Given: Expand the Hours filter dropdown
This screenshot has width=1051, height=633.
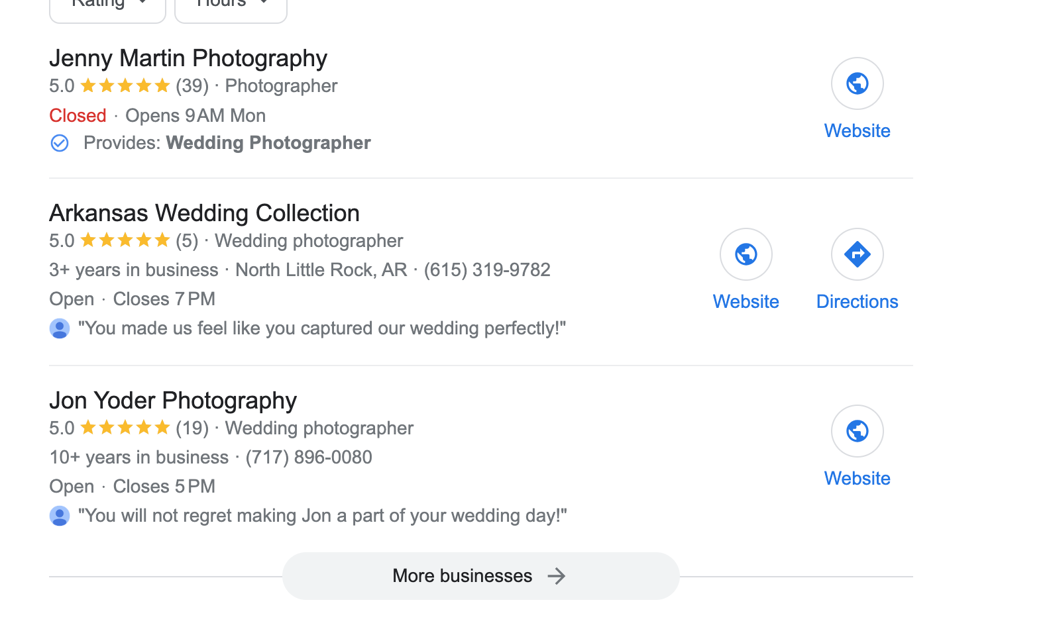Looking at the screenshot, I should [x=231, y=7].
